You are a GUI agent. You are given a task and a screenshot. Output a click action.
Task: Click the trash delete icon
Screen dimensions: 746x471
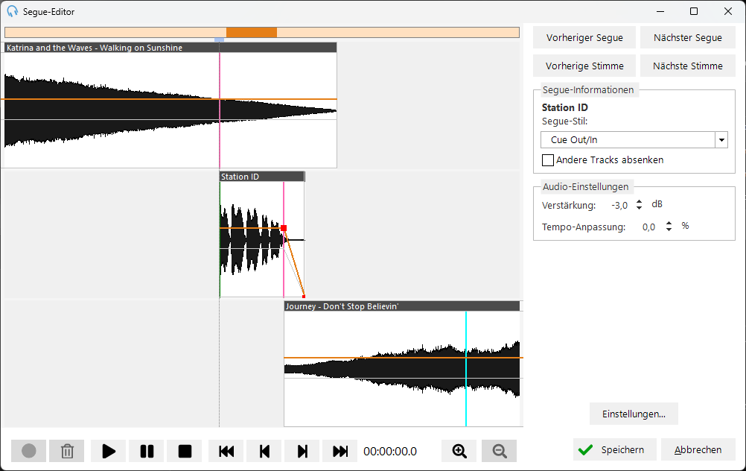tap(67, 451)
